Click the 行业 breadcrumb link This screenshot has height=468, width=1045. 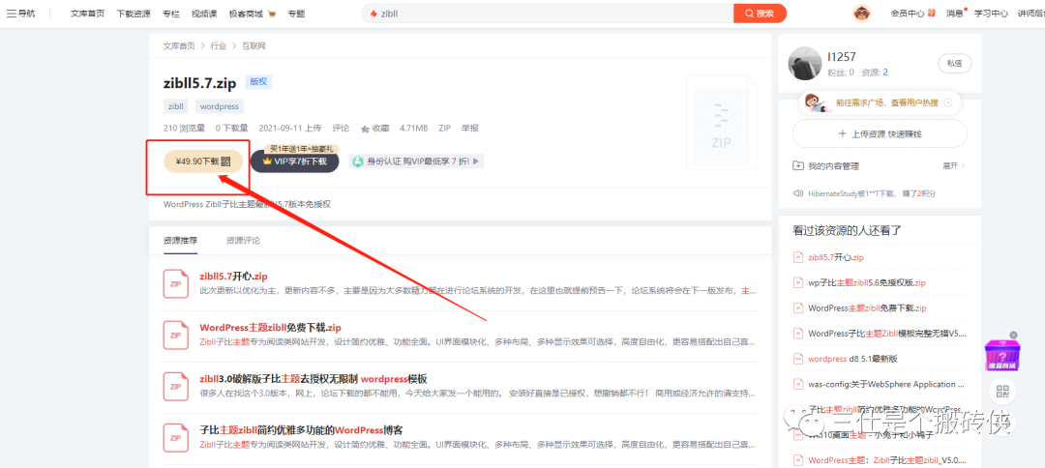coord(219,46)
